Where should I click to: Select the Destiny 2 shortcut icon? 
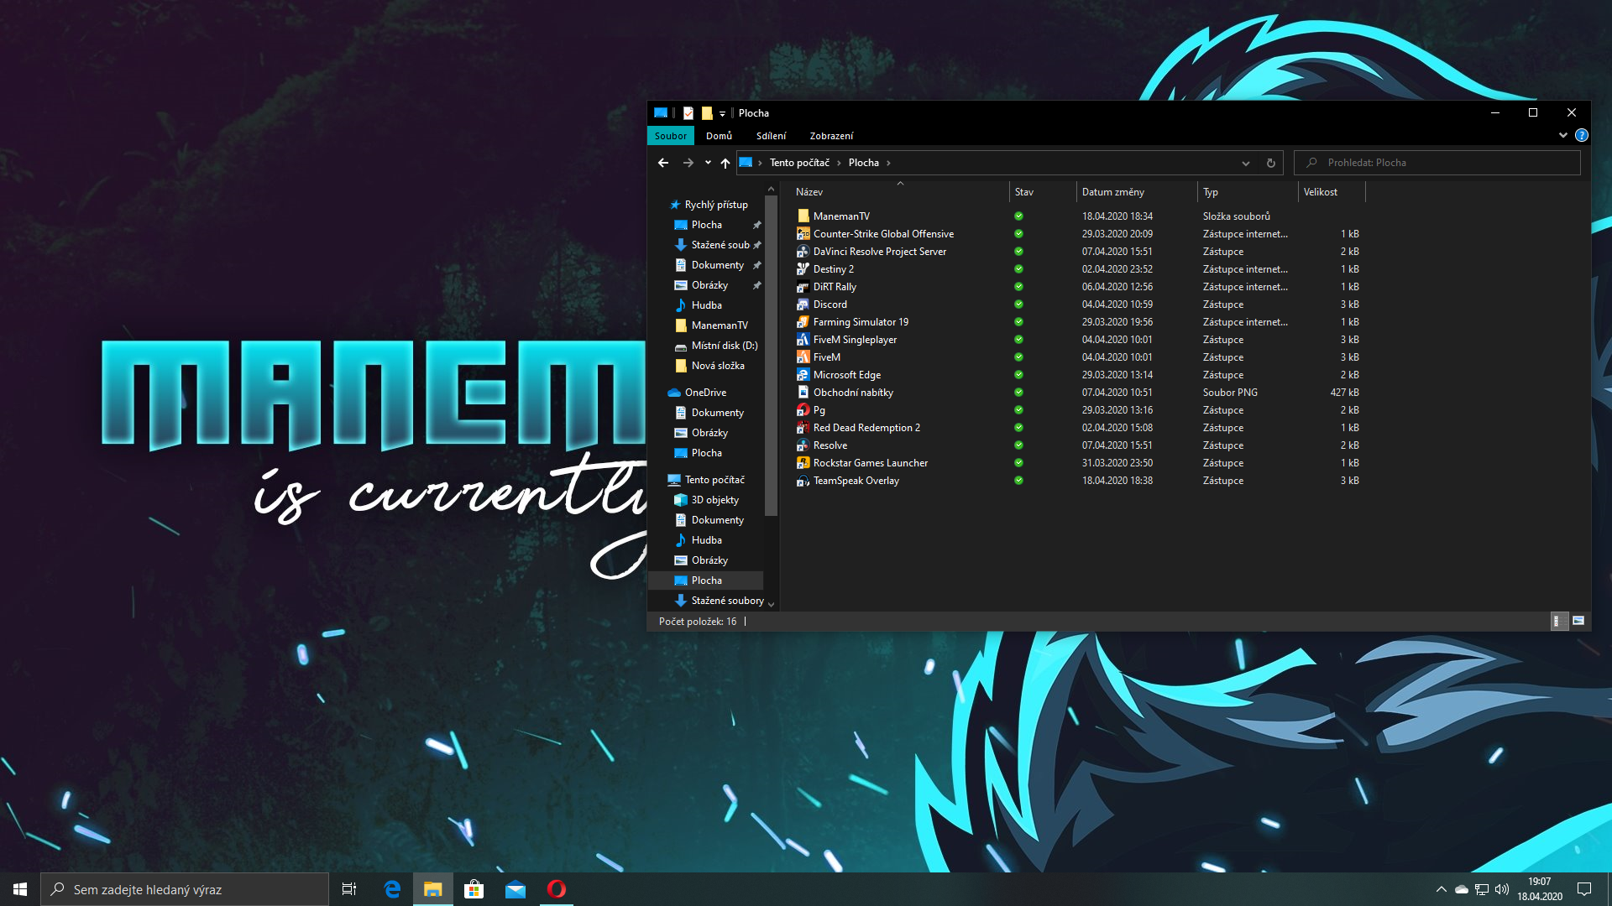click(x=803, y=269)
